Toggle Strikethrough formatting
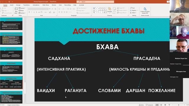 point(39,12)
